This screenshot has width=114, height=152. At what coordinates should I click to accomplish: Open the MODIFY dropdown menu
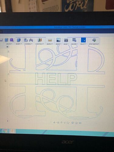tap(19, 44)
